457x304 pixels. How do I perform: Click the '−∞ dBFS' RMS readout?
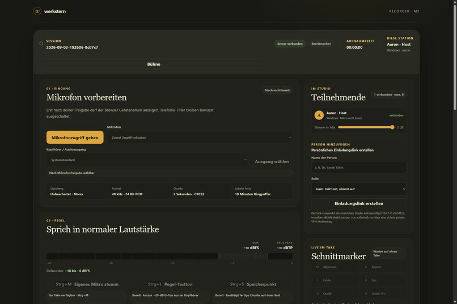tap(251, 248)
